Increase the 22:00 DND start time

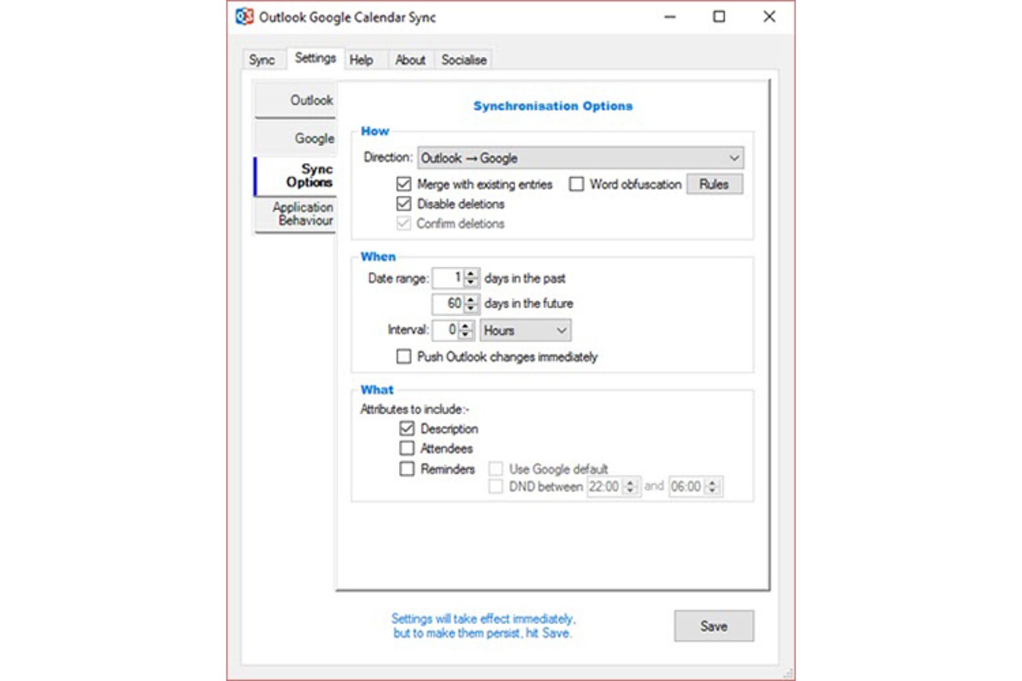pyautogui.click(x=630, y=483)
